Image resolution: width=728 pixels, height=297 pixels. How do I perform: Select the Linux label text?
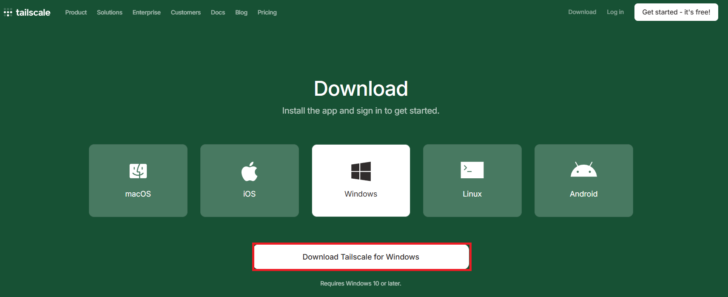click(x=472, y=194)
